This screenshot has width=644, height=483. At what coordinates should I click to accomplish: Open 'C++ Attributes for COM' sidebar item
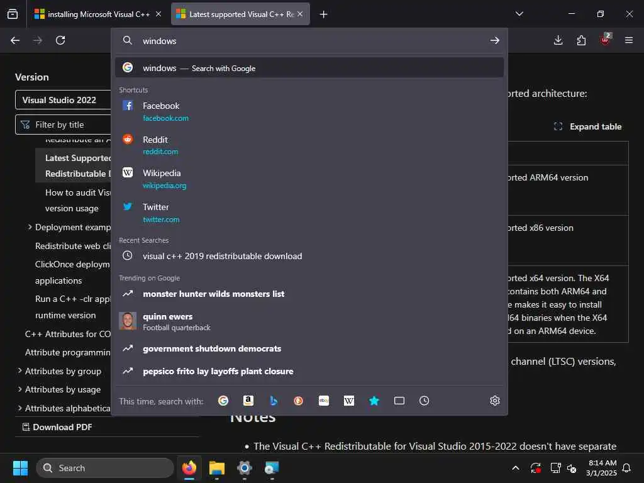[68, 334]
